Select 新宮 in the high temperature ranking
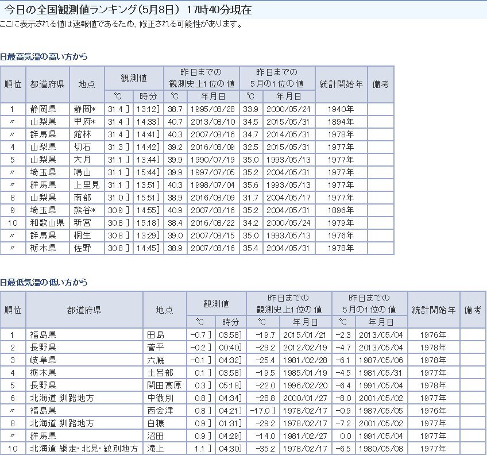Image resolution: width=487 pixels, height=455 pixels. click(82, 223)
